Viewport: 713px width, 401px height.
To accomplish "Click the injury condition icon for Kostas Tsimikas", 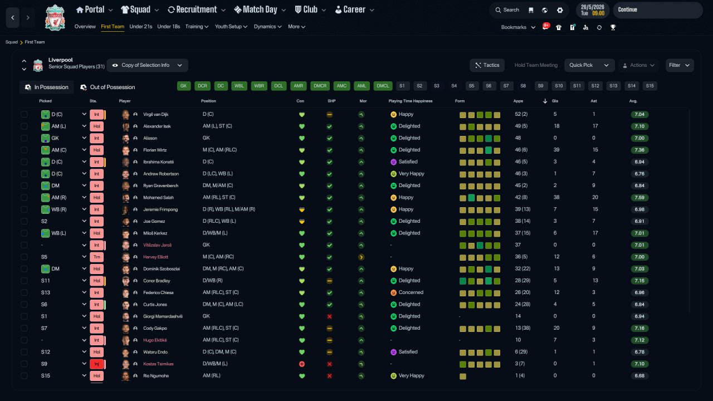I will (x=302, y=364).
